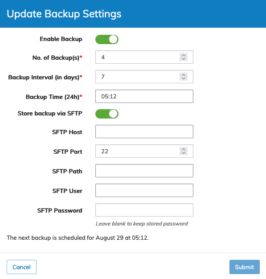This screenshot has width=266, height=279.
Task: Decrement SFTP Port using down arrow
Action: click(184, 153)
